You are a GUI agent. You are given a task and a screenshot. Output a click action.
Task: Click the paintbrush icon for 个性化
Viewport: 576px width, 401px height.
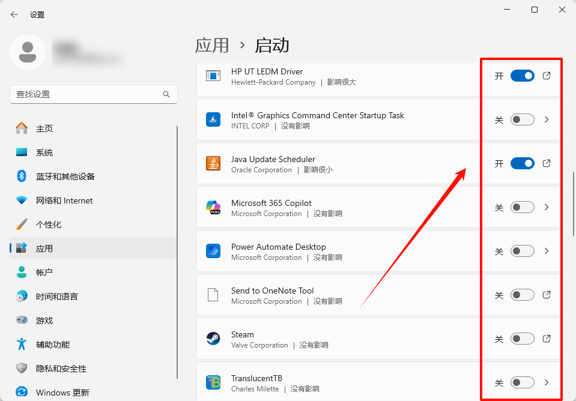coord(22,225)
